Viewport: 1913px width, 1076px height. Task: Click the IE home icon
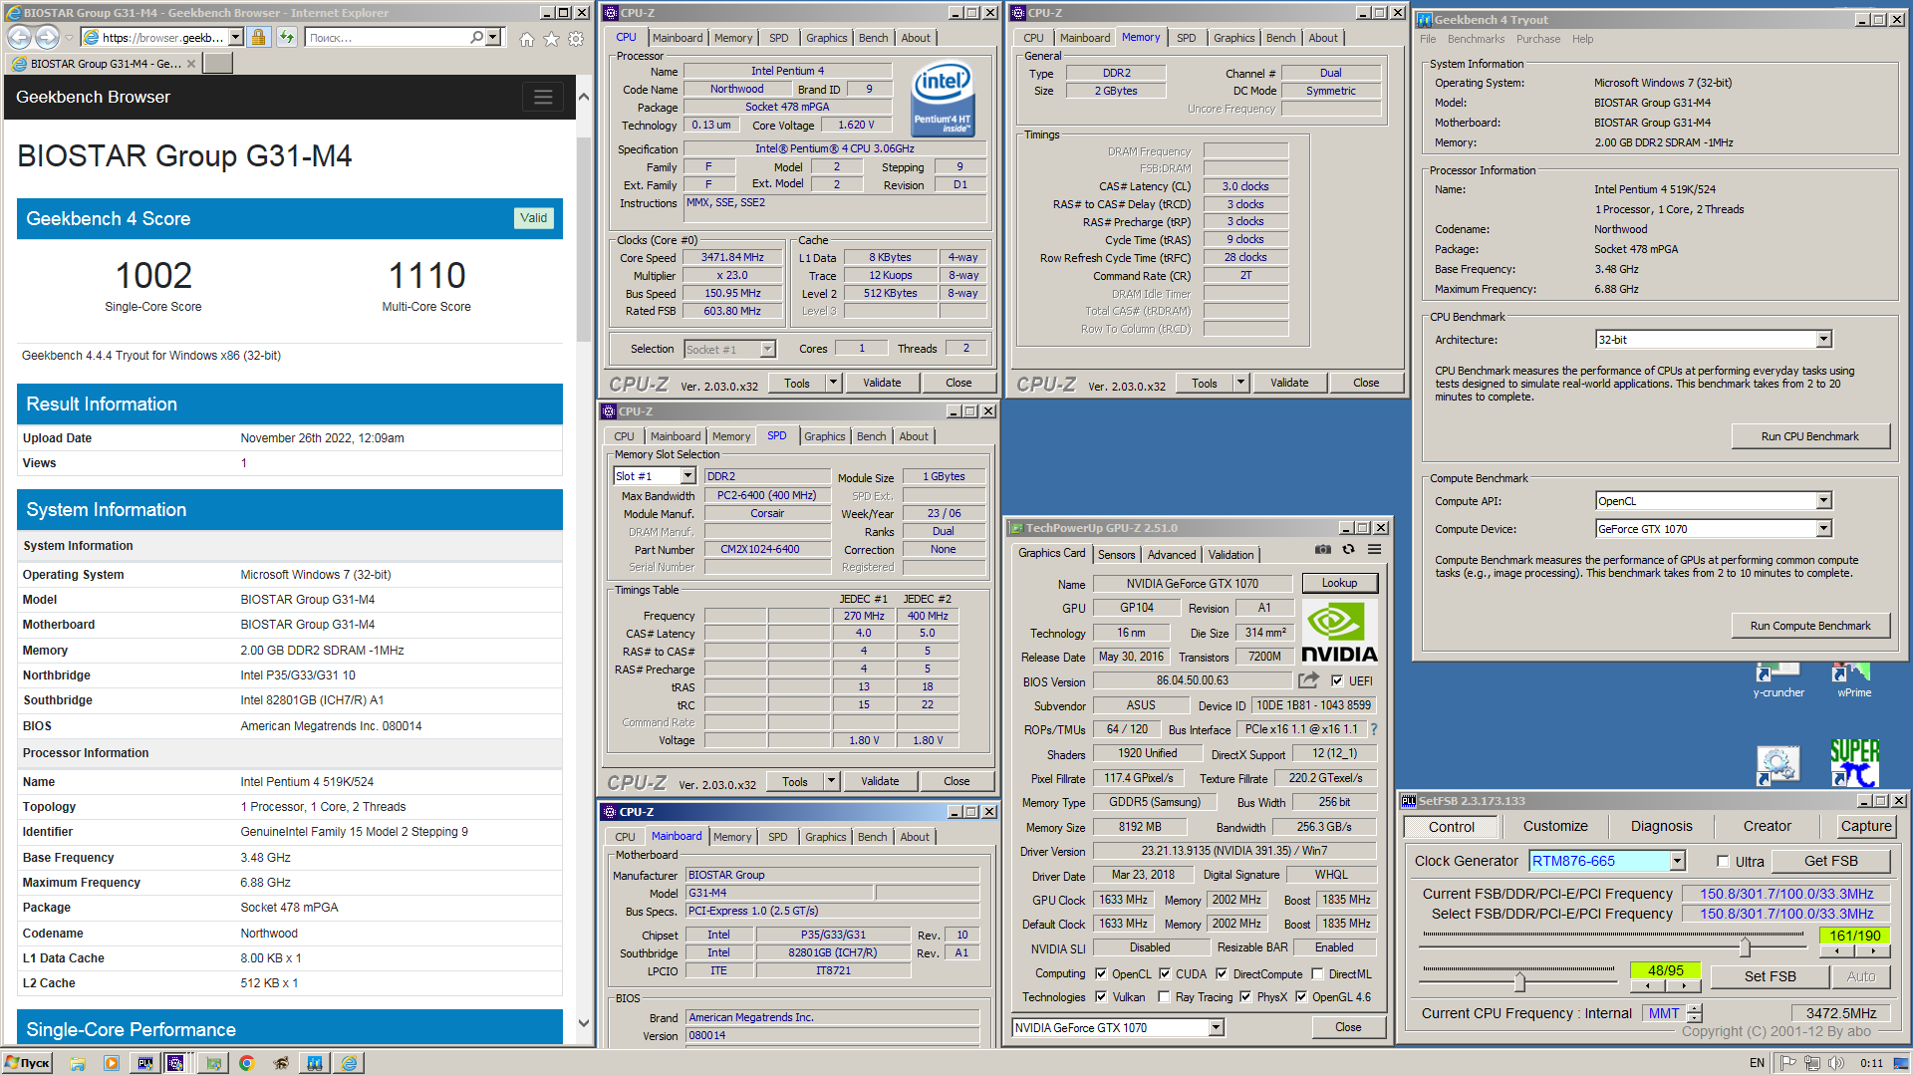coord(526,39)
